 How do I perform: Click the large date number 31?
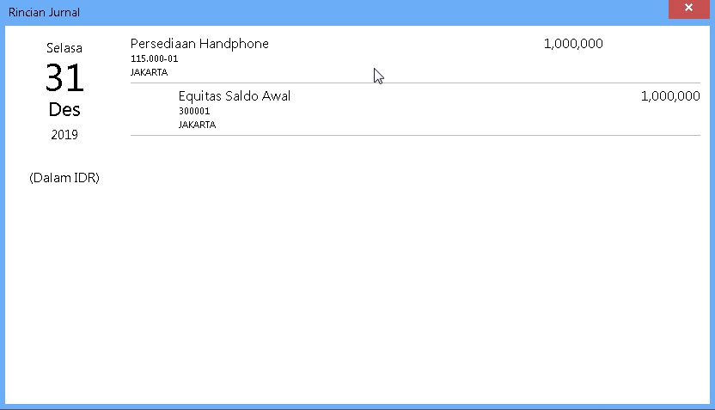(x=64, y=78)
